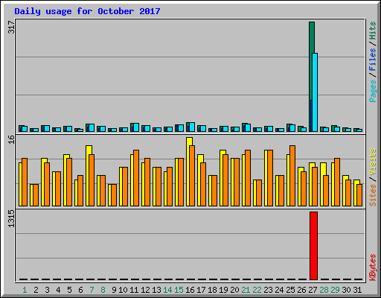381x298 pixels.
Task: Click the orange Visits bar for day 23
Action: click(270, 178)
